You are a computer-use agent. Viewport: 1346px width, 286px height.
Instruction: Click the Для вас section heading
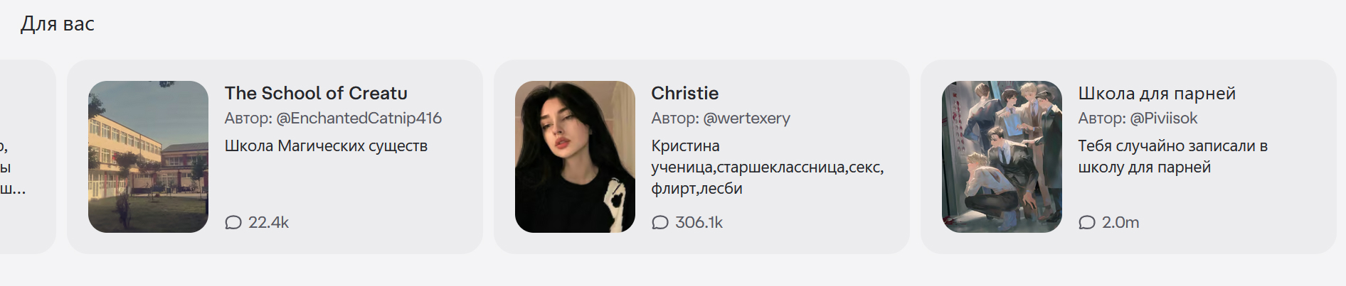coord(58,24)
